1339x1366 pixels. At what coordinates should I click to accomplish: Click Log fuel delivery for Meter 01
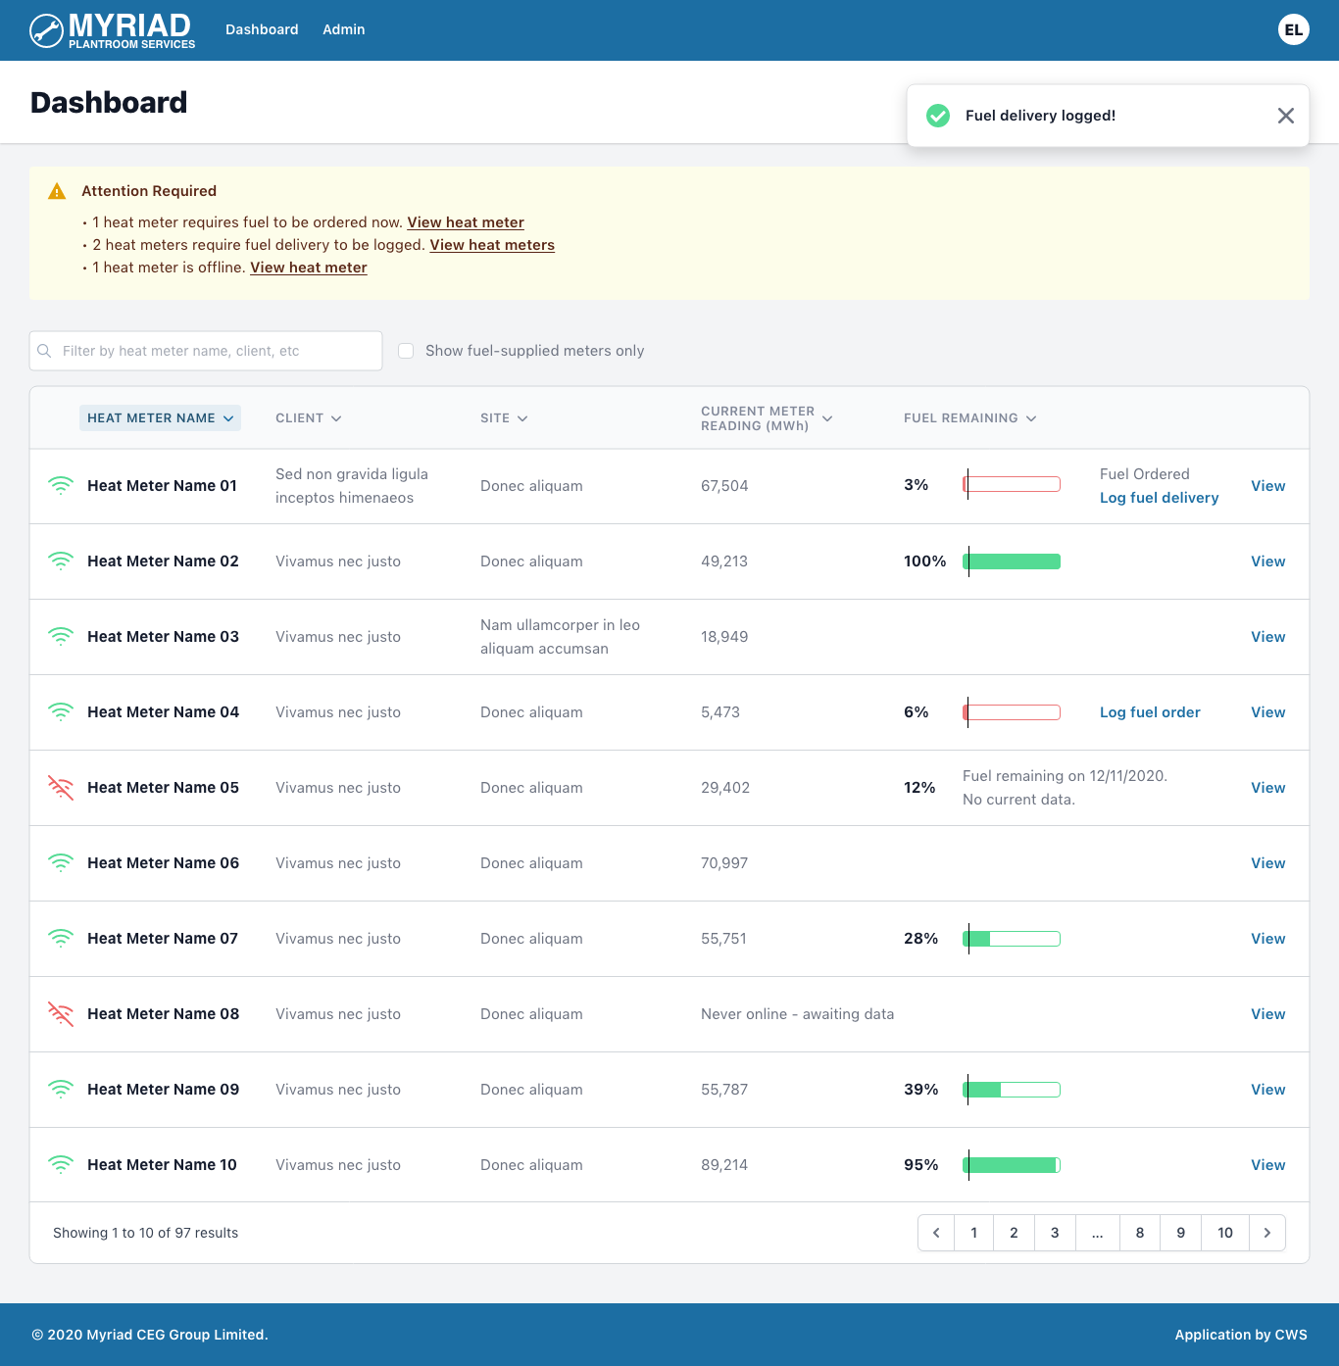tap(1159, 498)
